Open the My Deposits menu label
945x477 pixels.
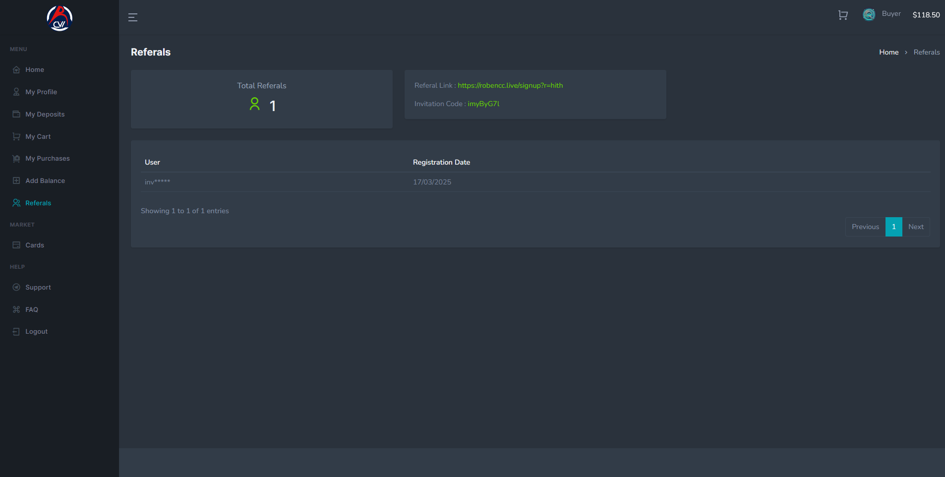pos(45,115)
